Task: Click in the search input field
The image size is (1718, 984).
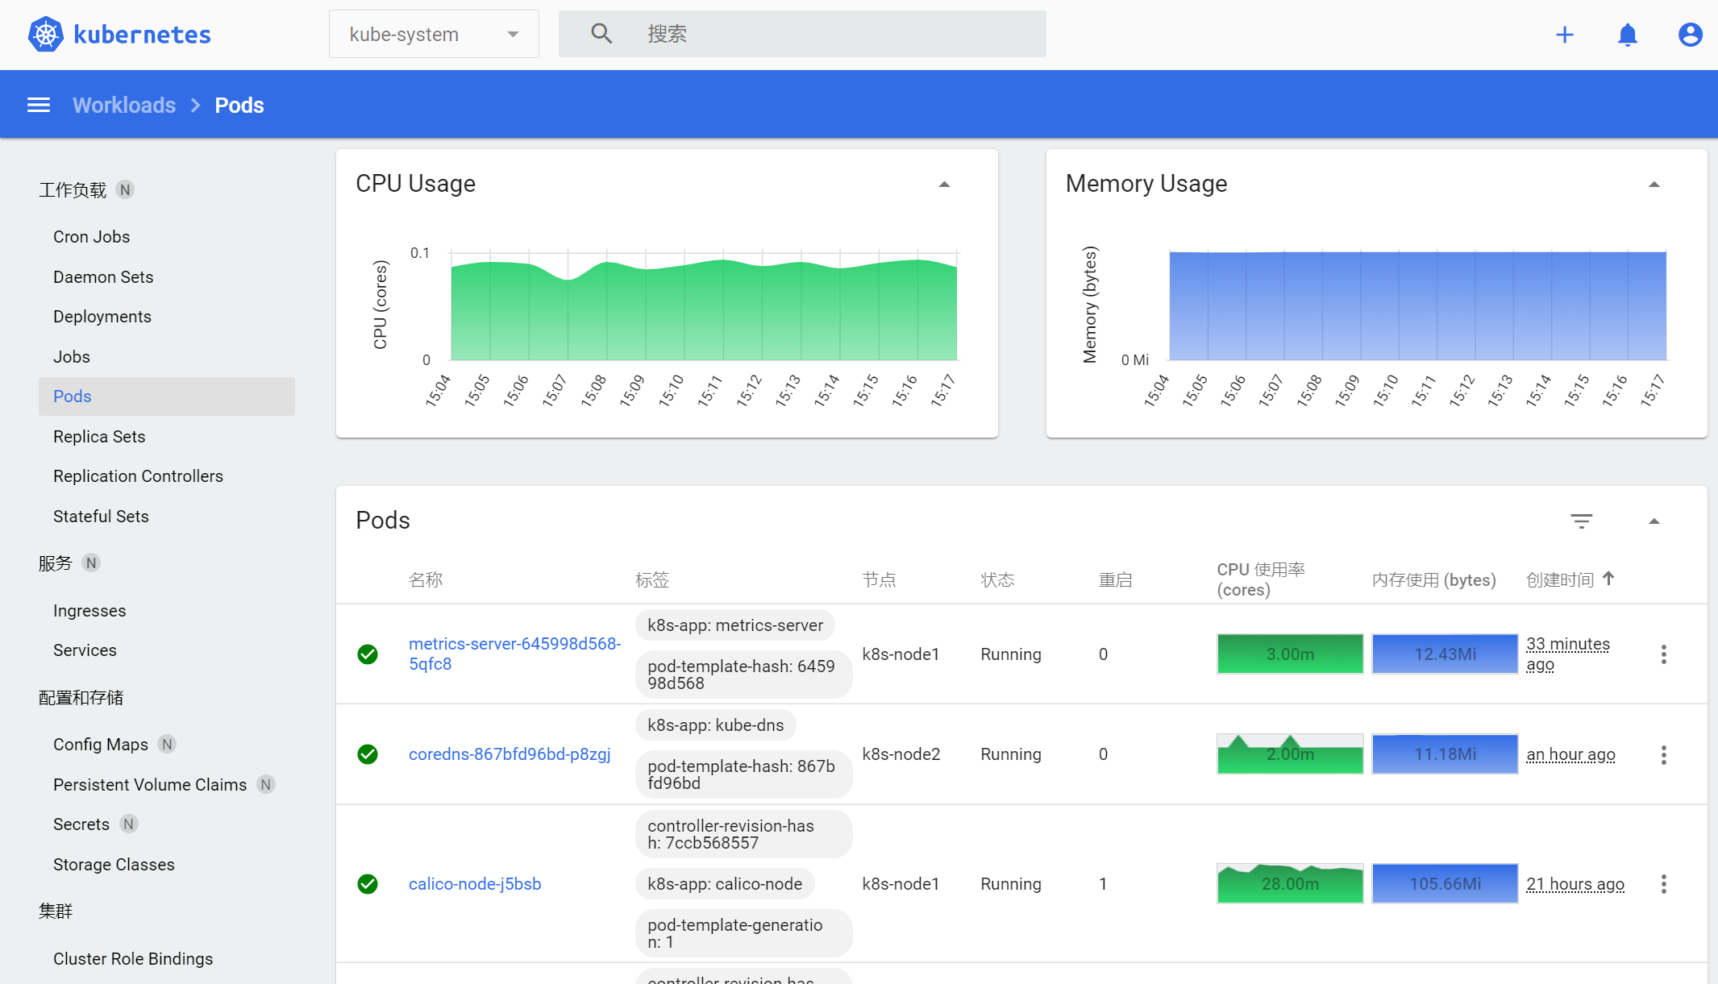Action: point(838,35)
